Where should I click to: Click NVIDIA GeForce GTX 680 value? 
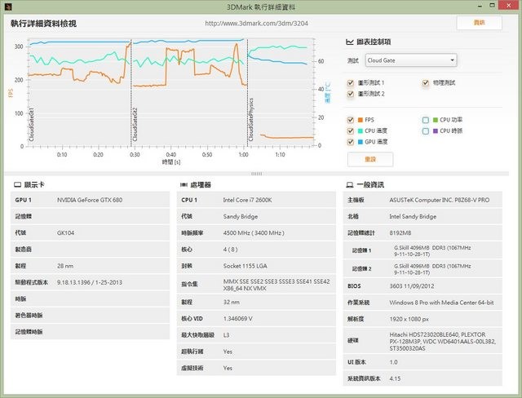(x=90, y=200)
